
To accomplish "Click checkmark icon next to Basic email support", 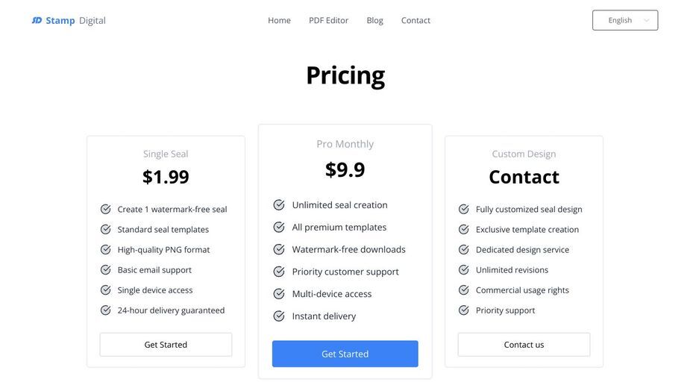I will [x=106, y=270].
